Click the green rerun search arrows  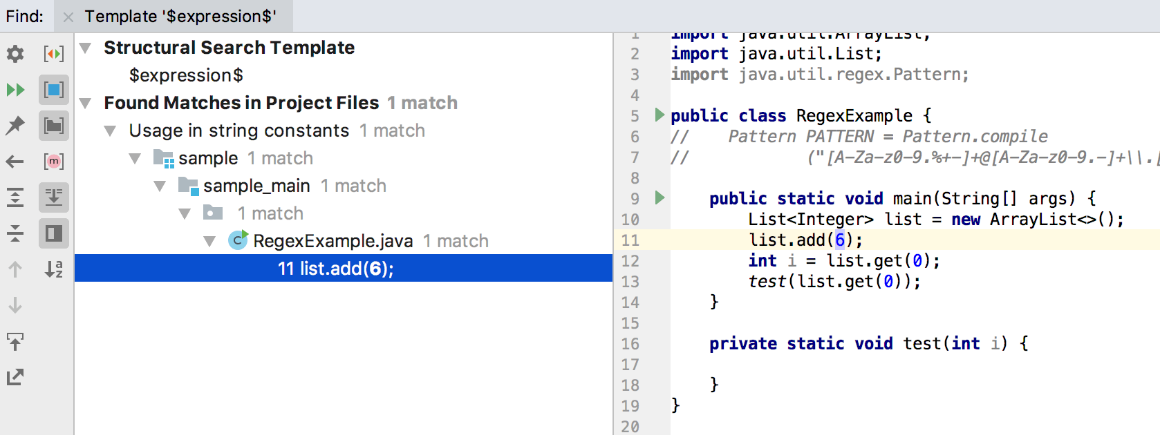[15, 90]
